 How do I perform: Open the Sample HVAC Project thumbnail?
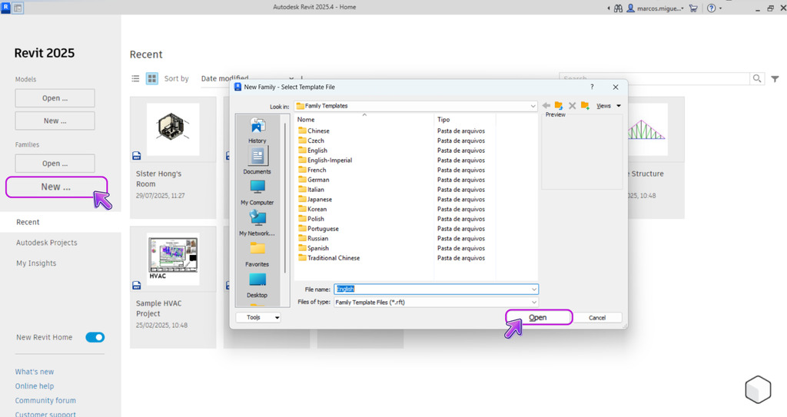click(x=173, y=259)
